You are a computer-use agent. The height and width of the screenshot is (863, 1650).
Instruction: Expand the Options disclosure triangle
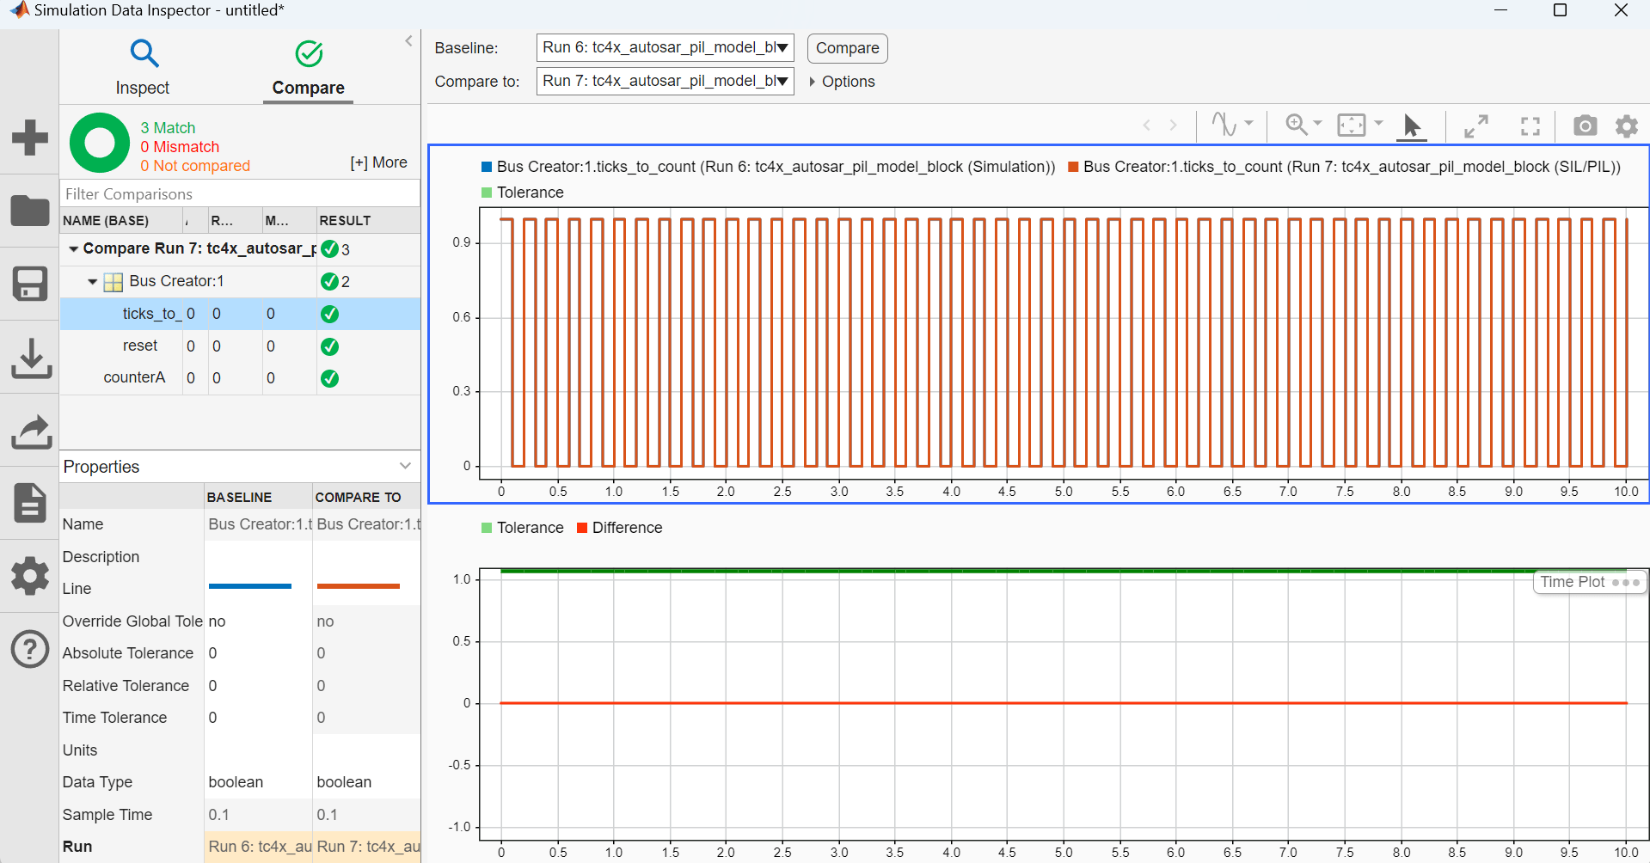813,82
